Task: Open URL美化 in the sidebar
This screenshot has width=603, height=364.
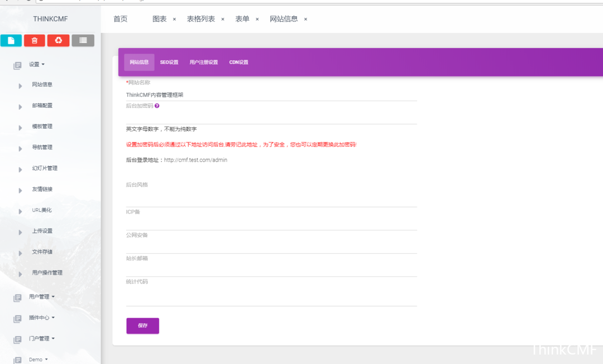Action: pyautogui.click(x=42, y=210)
